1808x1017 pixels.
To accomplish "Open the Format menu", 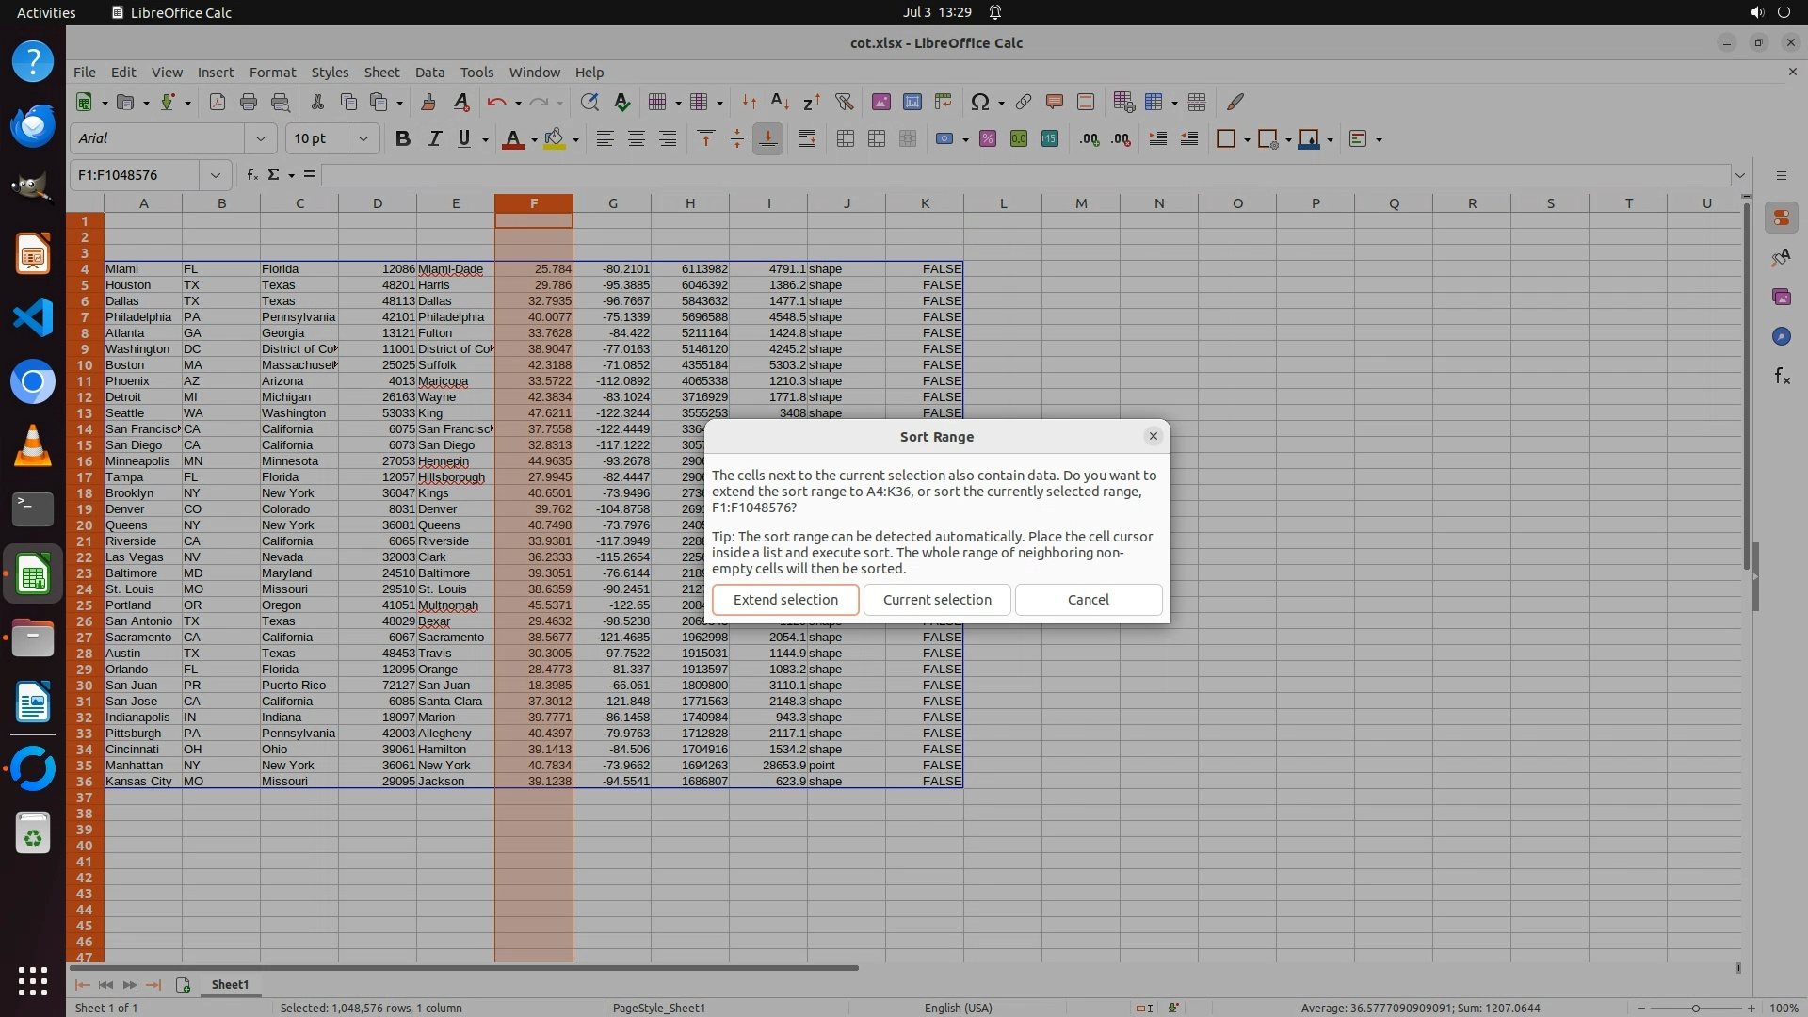I will pos(272,73).
